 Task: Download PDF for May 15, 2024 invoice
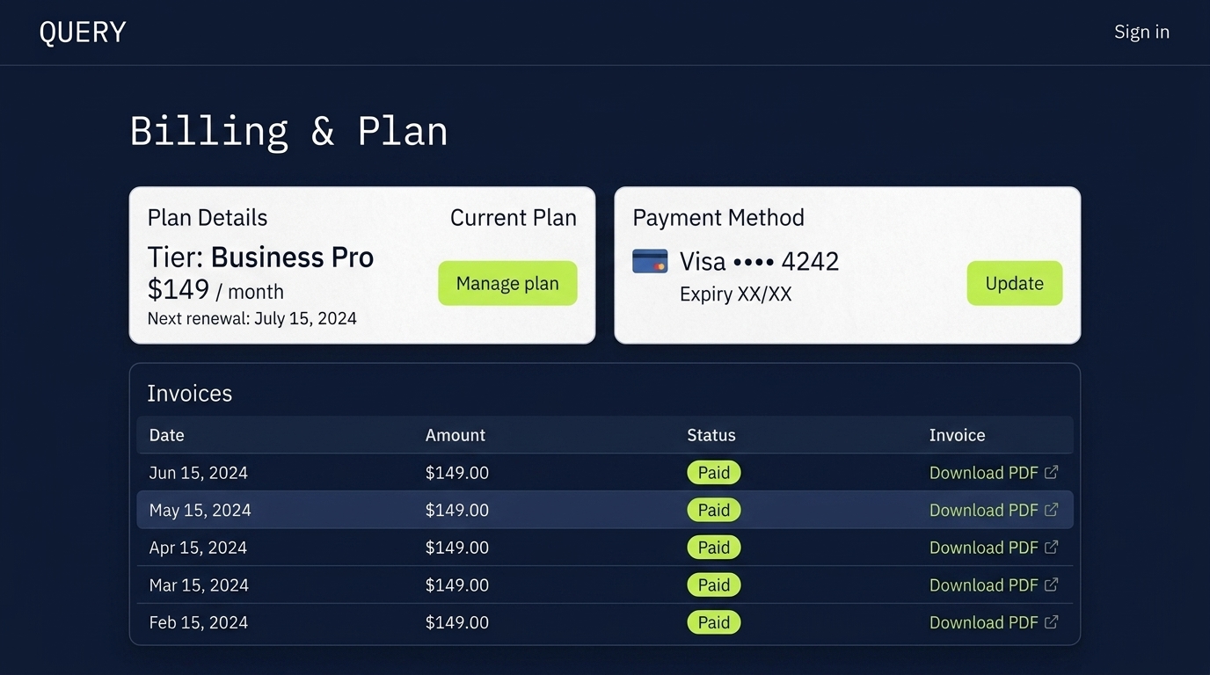coord(983,511)
